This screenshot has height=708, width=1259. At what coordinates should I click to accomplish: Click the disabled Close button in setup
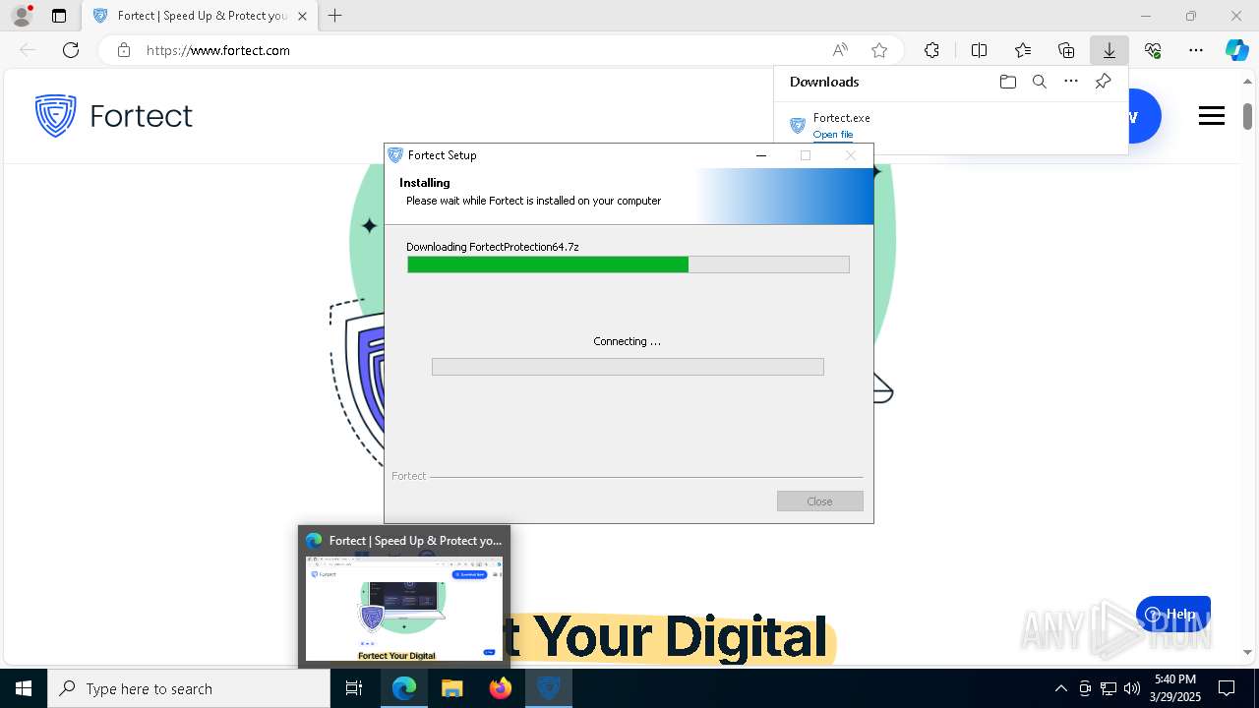coord(819,501)
